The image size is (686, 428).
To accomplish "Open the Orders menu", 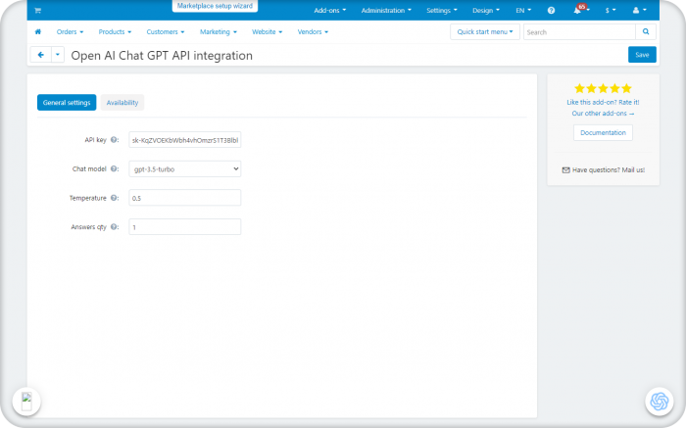I will click(x=70, y=32).
